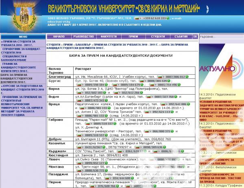Click the МЕНЮ header of the sidebar
This screenshot has width=244, height=188.
[23, 37]
